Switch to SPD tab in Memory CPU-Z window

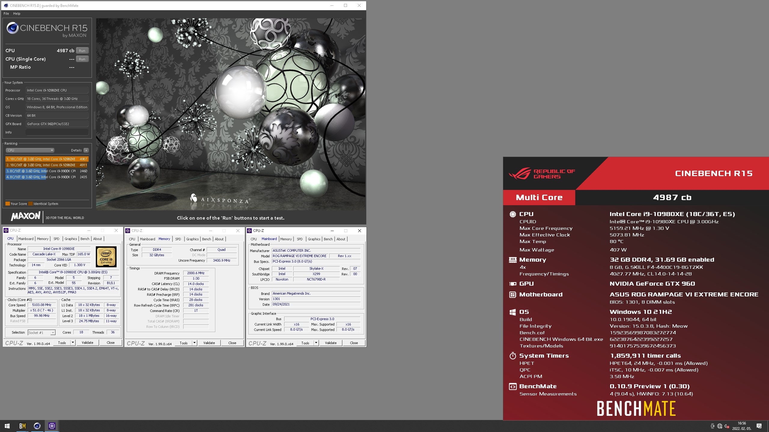point(178,239)
